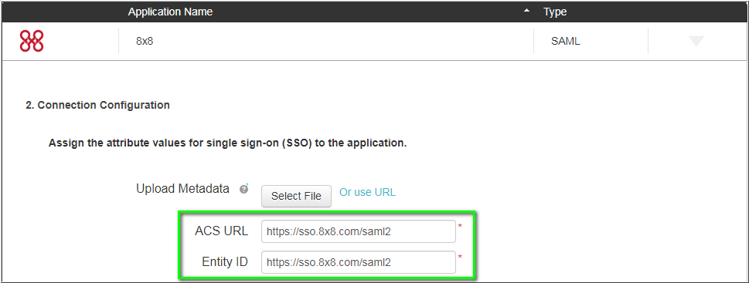Click into the Entity ID text field
Screen dimensions: 749x283
[358, 262]
